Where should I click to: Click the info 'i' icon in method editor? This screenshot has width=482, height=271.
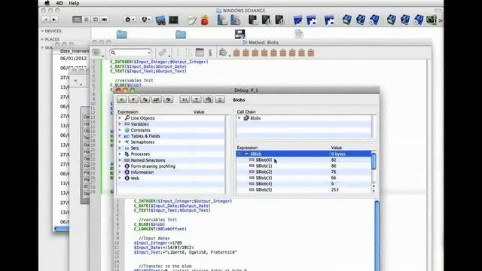[210, 53]
